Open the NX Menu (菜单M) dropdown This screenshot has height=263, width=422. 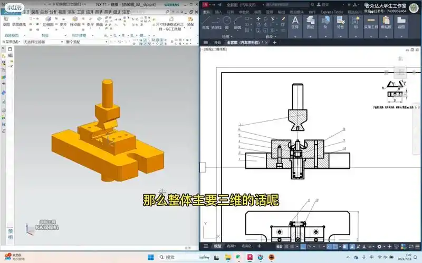tap(12, 42)
